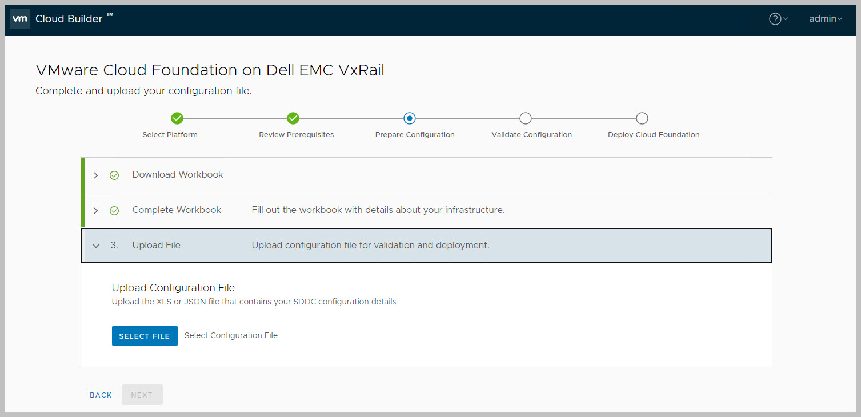Collapse the Upload File section chevron

[x=96, y=246]
